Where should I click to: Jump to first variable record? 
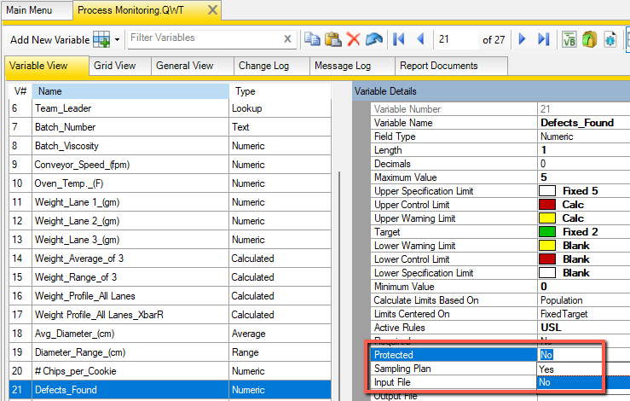tap(399, 39)
